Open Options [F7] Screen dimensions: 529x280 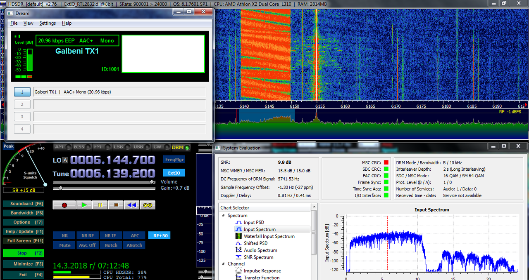(23, 222)
